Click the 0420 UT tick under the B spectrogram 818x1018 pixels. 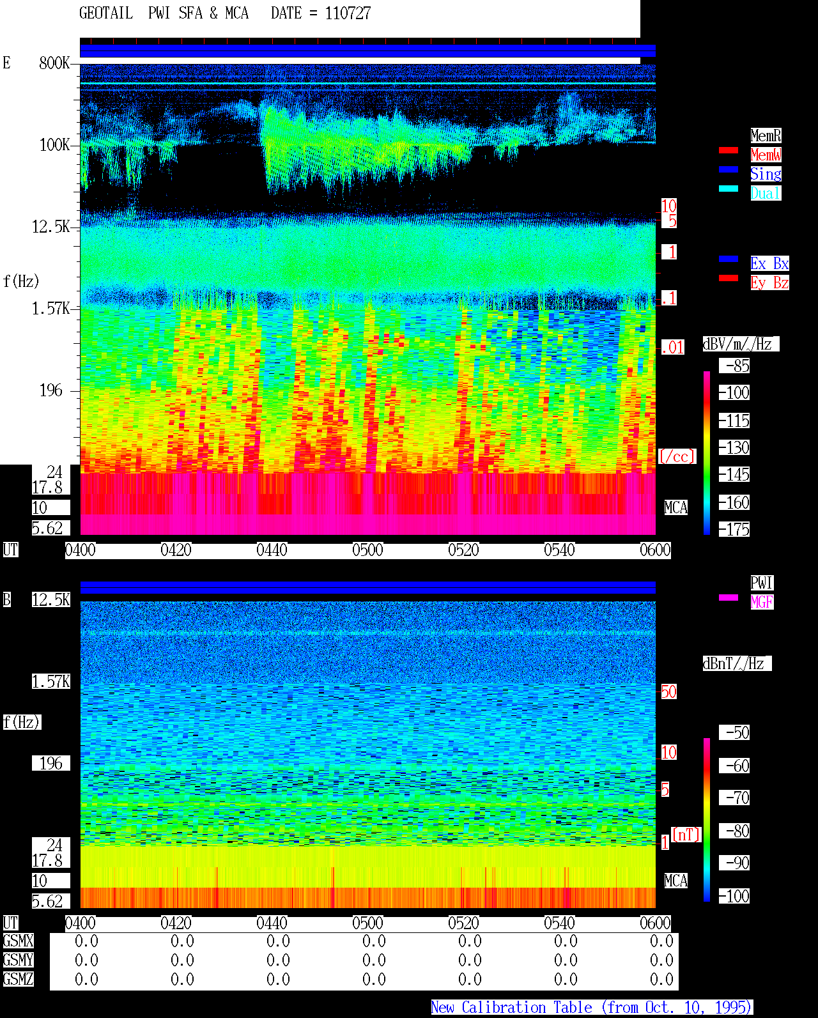click(176, 923)
